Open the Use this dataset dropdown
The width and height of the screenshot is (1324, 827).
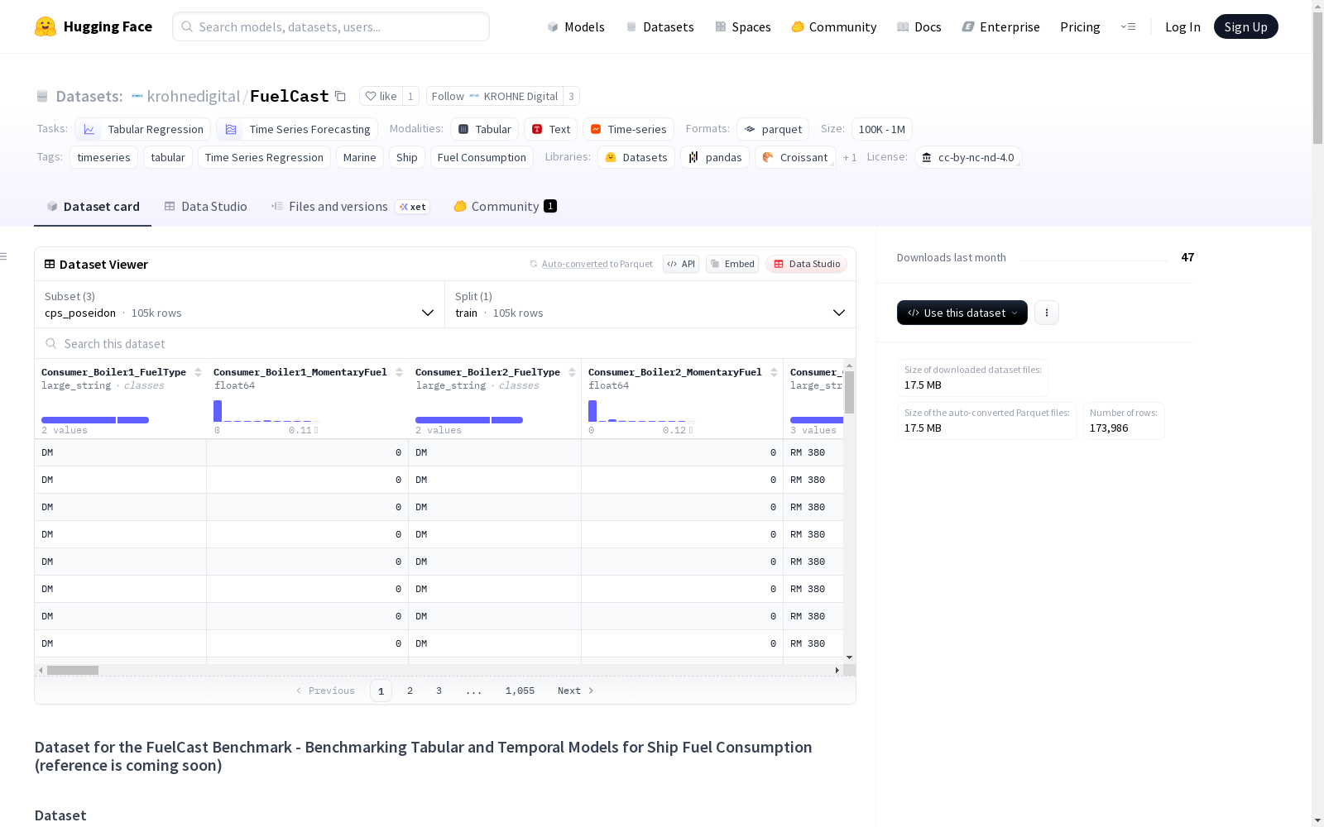[x=962, y=313]
